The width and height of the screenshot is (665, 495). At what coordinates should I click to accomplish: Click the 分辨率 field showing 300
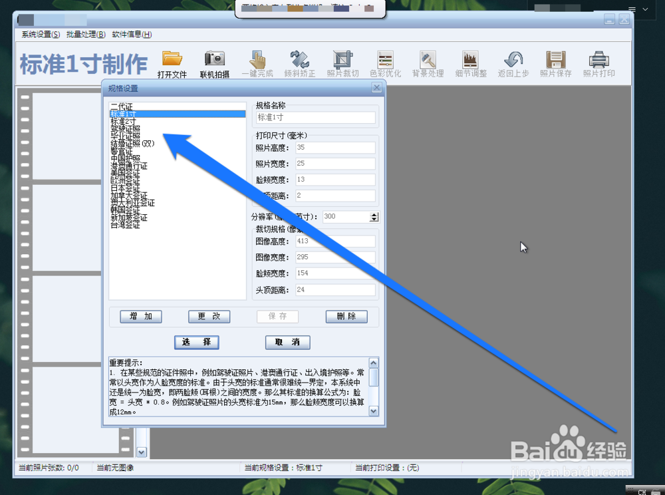[x=346, y=217]
